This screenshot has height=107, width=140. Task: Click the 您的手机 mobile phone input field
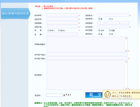[x=62, y=19]
